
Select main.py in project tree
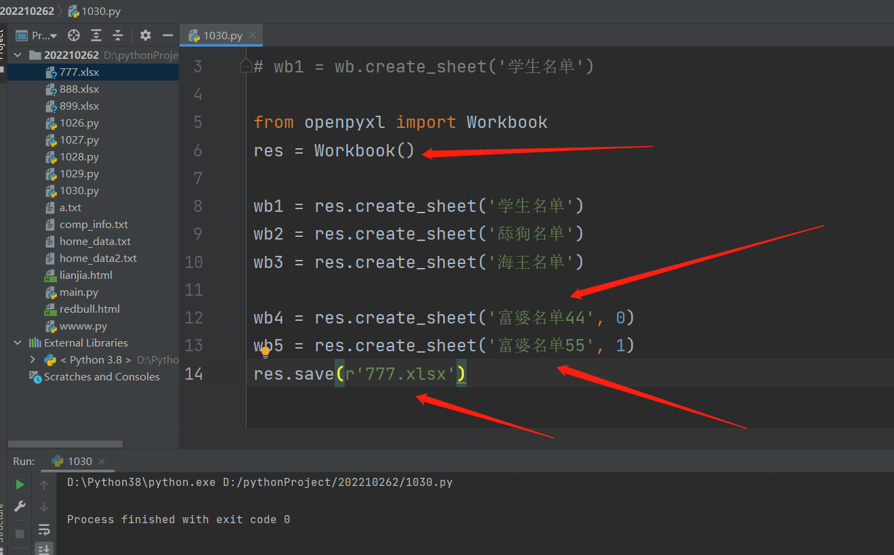pos(93,292)
